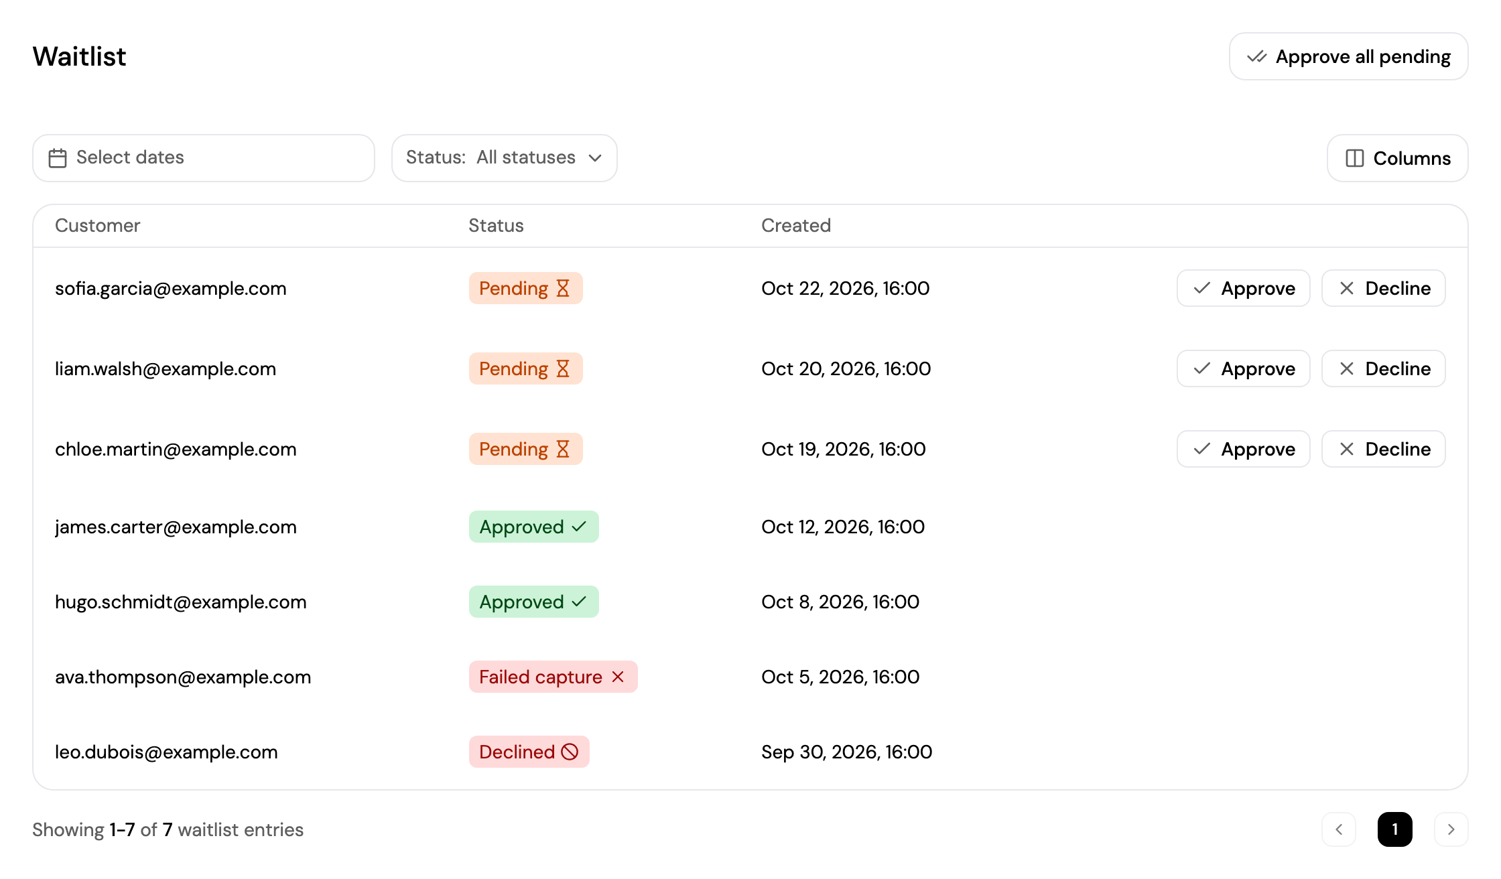Select sofia.garcia@example.com email
The image size is (1501, 879).
171,289
